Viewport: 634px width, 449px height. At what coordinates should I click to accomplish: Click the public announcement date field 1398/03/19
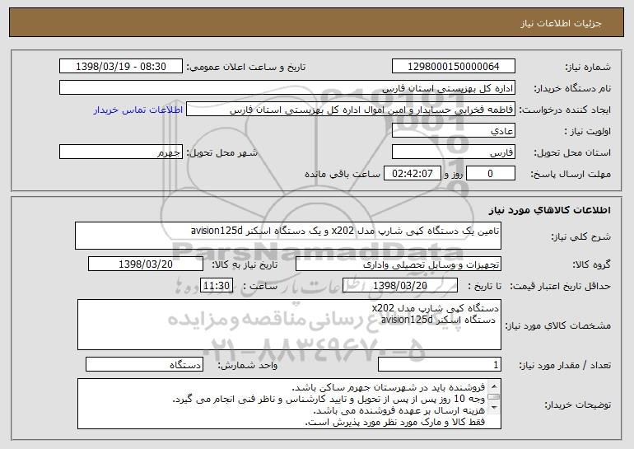[x=121, y=67]
